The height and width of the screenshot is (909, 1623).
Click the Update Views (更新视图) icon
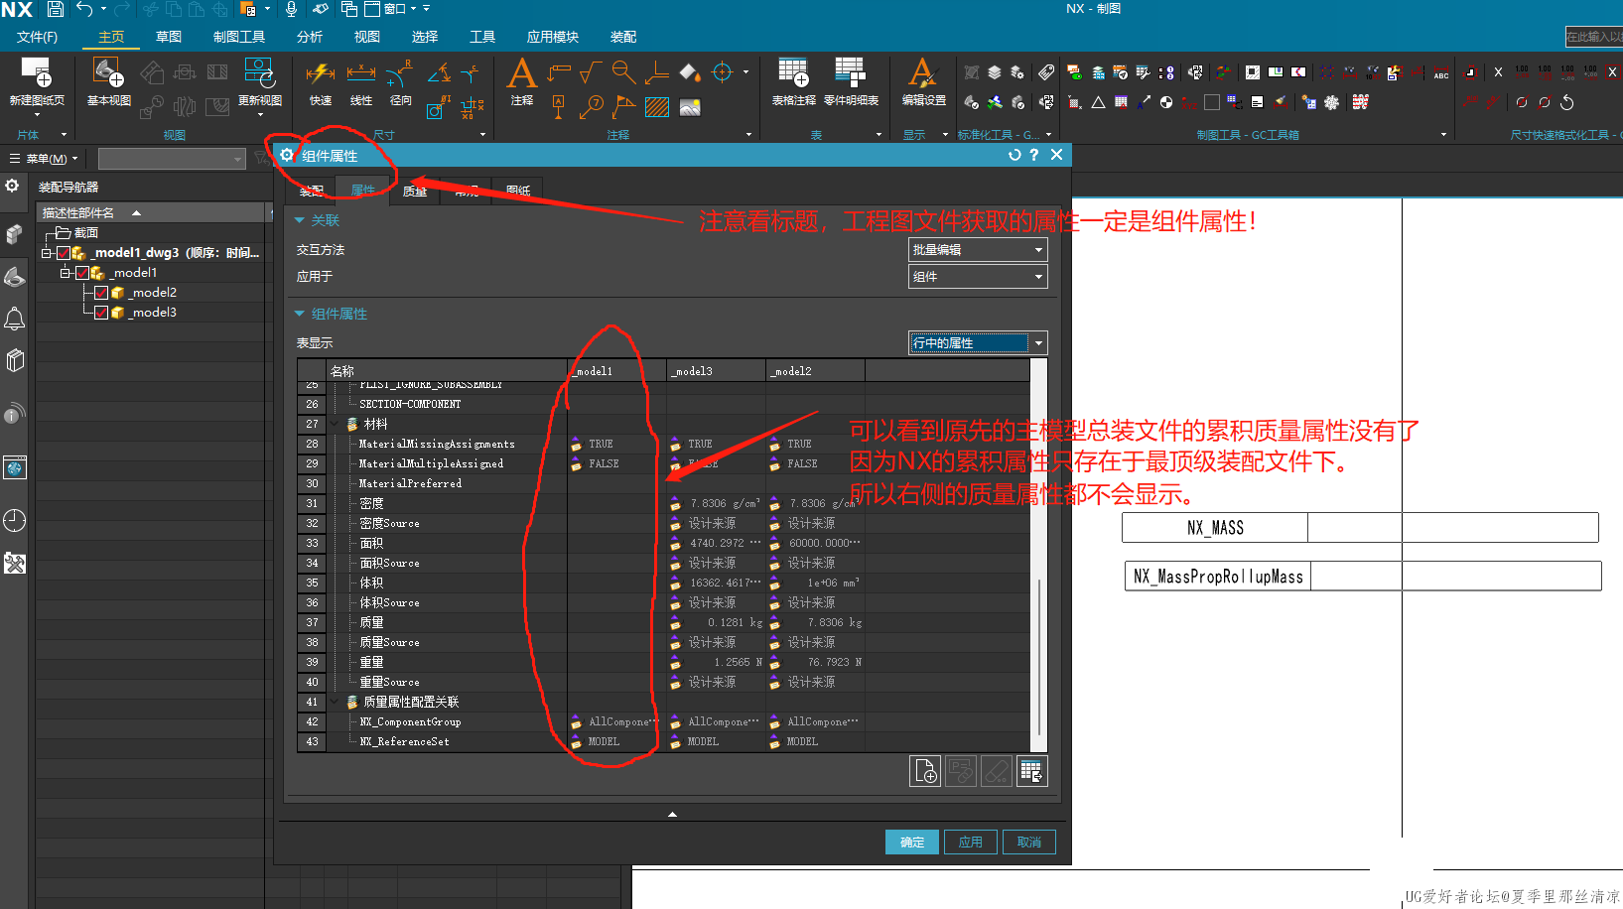[x=259, y=72]
